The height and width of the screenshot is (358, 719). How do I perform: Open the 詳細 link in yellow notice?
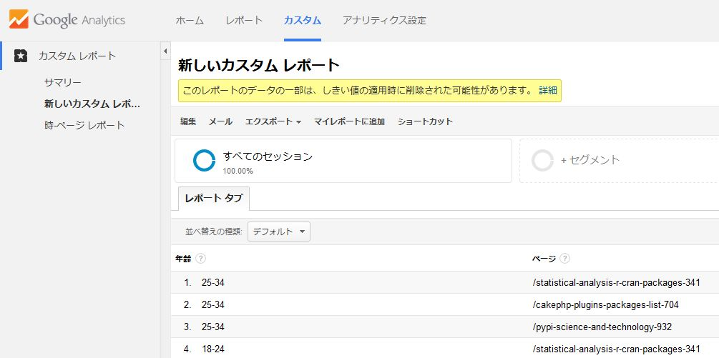pos(547,91)
